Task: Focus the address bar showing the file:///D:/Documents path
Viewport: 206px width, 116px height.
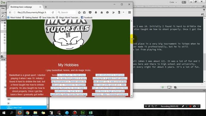Action: 32,12
